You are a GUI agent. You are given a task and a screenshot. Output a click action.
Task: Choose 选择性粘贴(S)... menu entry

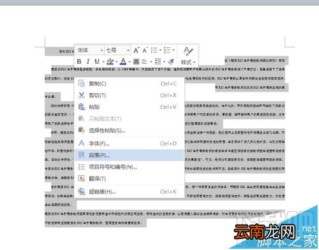130,130
